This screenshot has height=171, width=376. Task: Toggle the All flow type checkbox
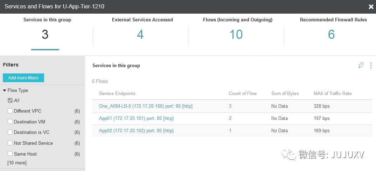(x=10, y=100)
